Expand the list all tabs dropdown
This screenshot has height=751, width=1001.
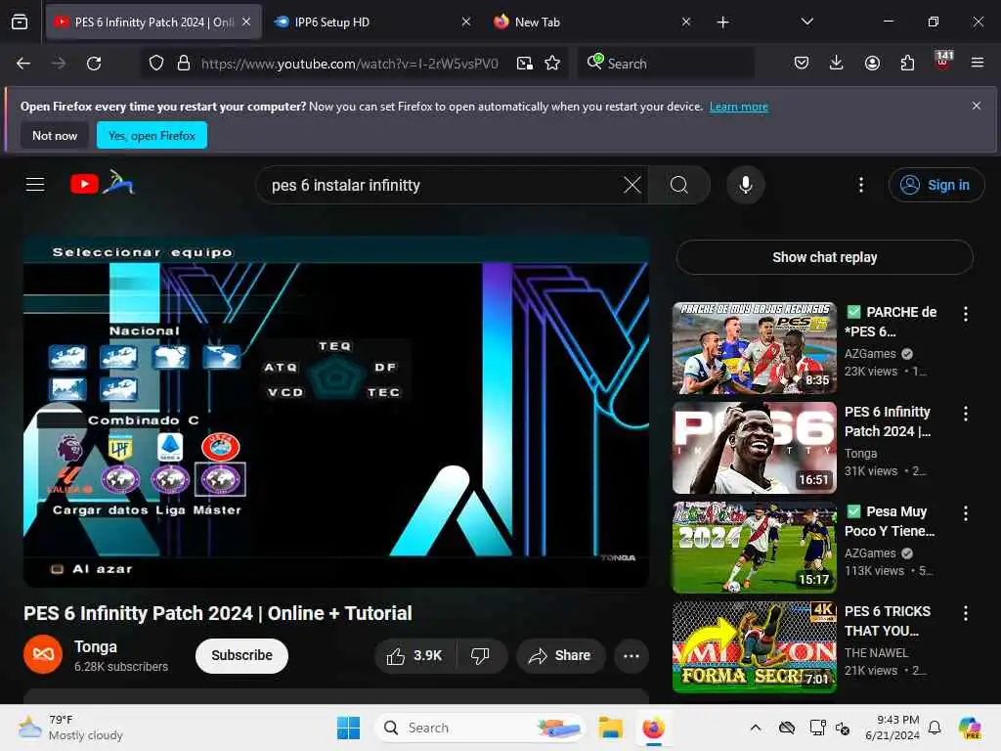pos(806,22)
